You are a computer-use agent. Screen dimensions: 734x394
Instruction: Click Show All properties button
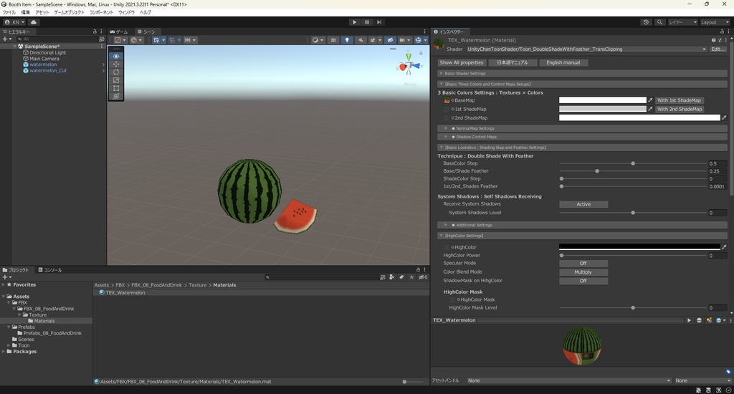[462, 63]
